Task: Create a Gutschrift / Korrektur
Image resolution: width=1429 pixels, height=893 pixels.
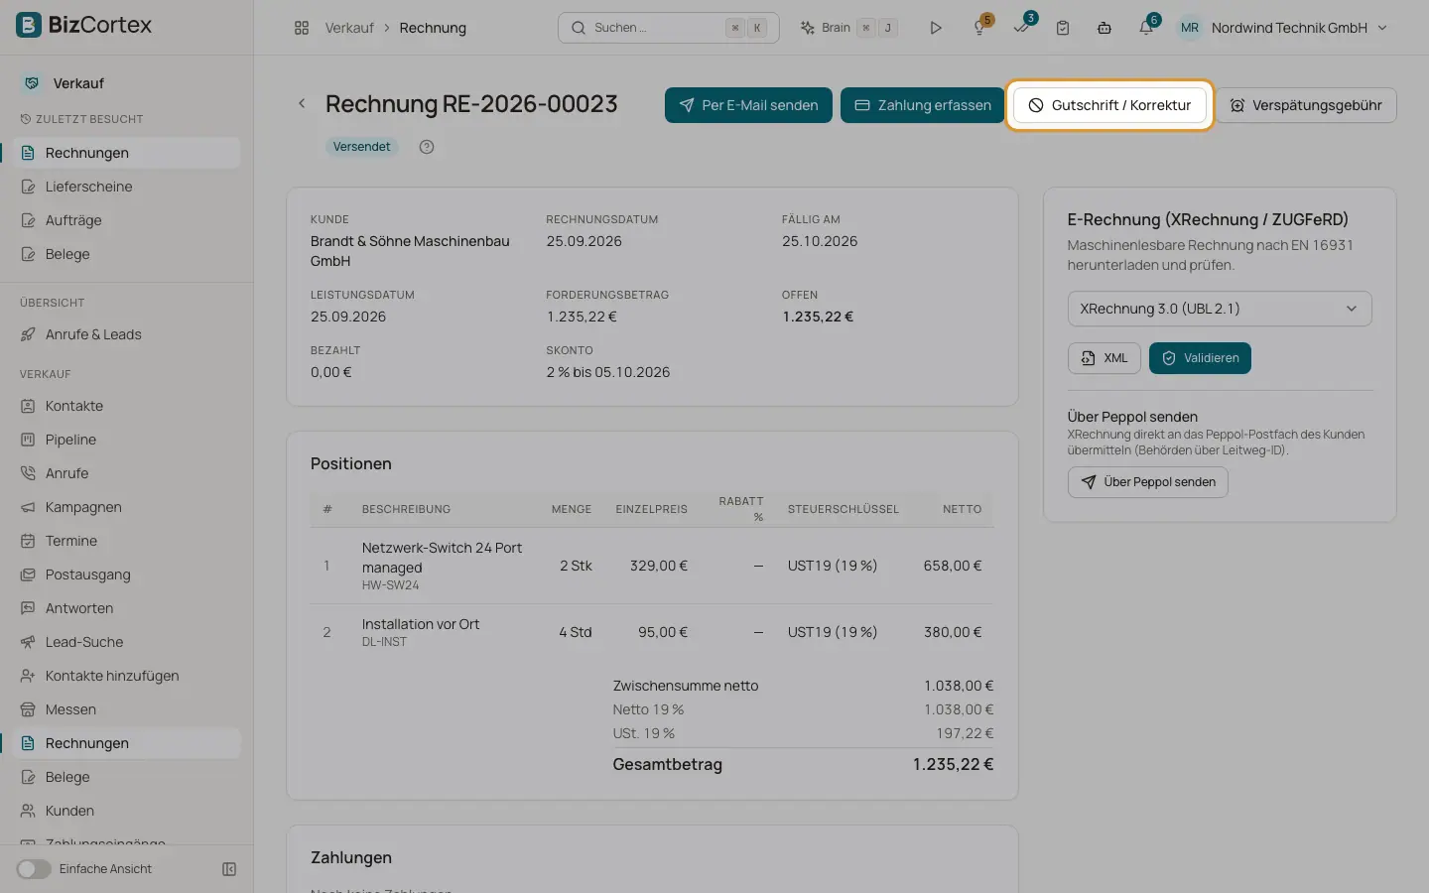Action: tap(1109, 105)
